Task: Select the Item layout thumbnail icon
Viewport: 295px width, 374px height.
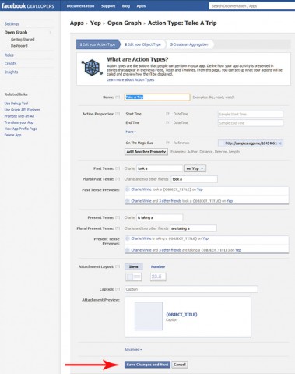Action: [134, 277]
